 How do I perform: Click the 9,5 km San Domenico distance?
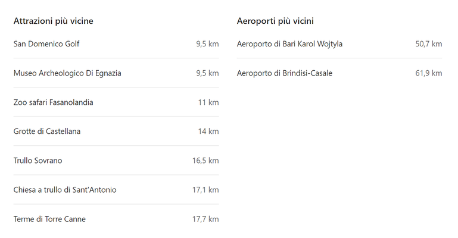click(207, 44)
